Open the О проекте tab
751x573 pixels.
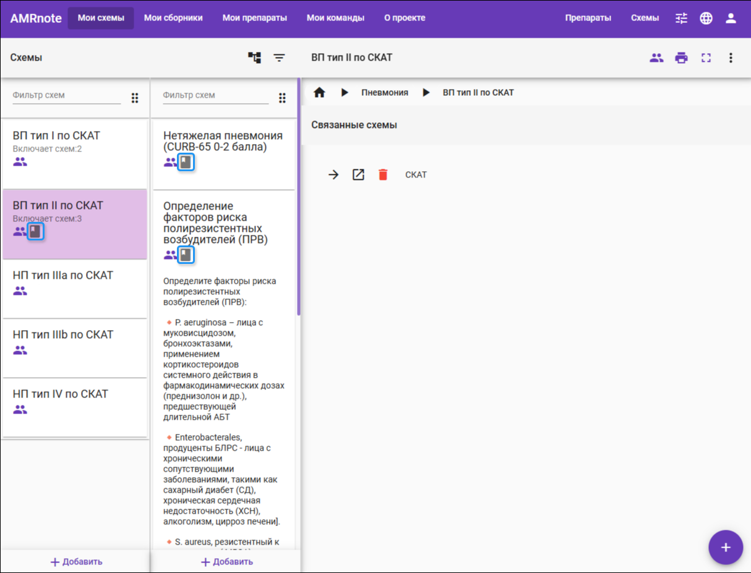coord(405,18)
